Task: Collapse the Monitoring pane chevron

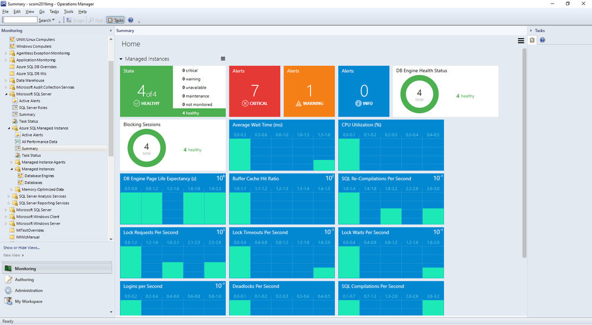Action: 111,31
